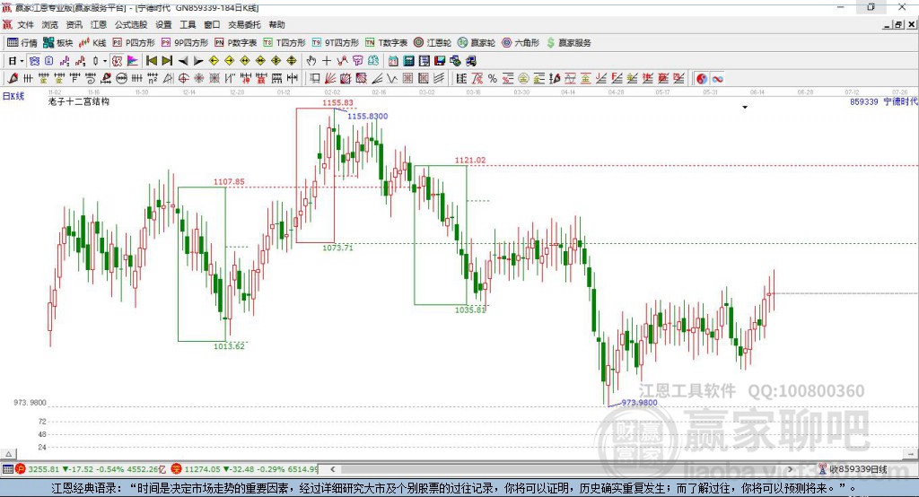
Task: Click the n² square number tool
Action: point(153,79)
